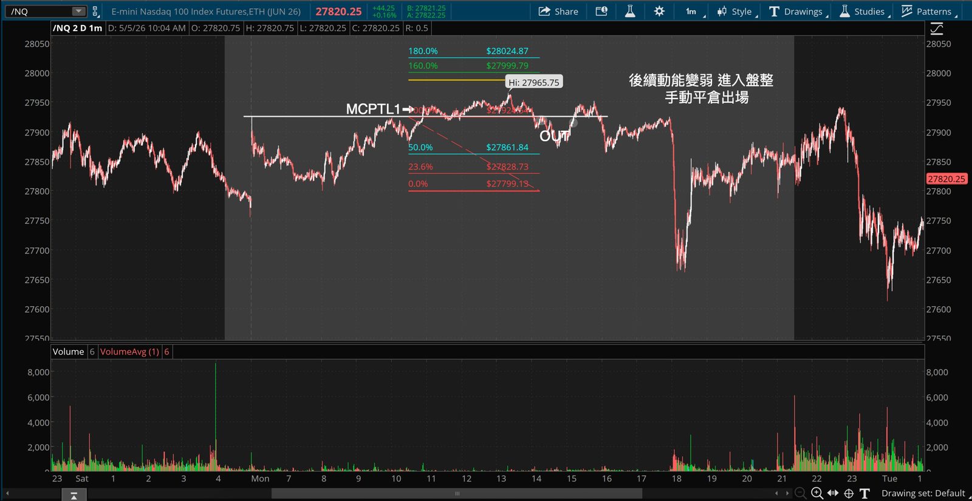The width and height of the screenshot is (972, 501).
Task: Click the zoom out magnifier icon
Action: pos(801,493)
